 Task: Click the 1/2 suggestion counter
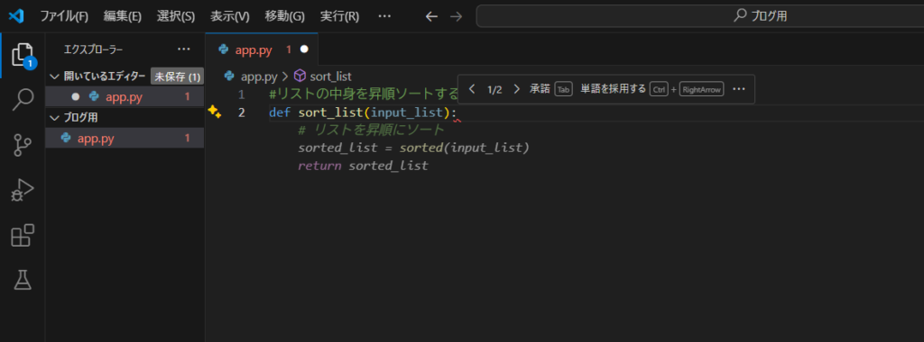[x=494, y=89]
